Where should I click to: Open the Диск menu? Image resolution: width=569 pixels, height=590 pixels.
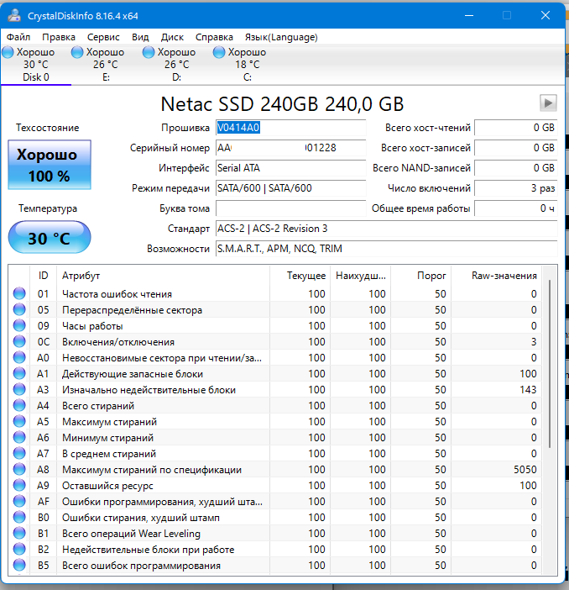tap(172, 37)
